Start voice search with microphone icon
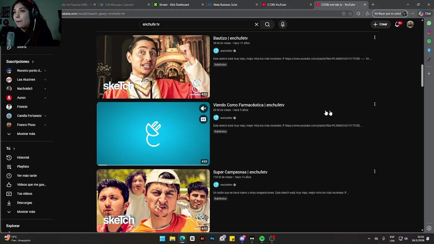Viewport: 434px width, 244px height. coord(282,24)
